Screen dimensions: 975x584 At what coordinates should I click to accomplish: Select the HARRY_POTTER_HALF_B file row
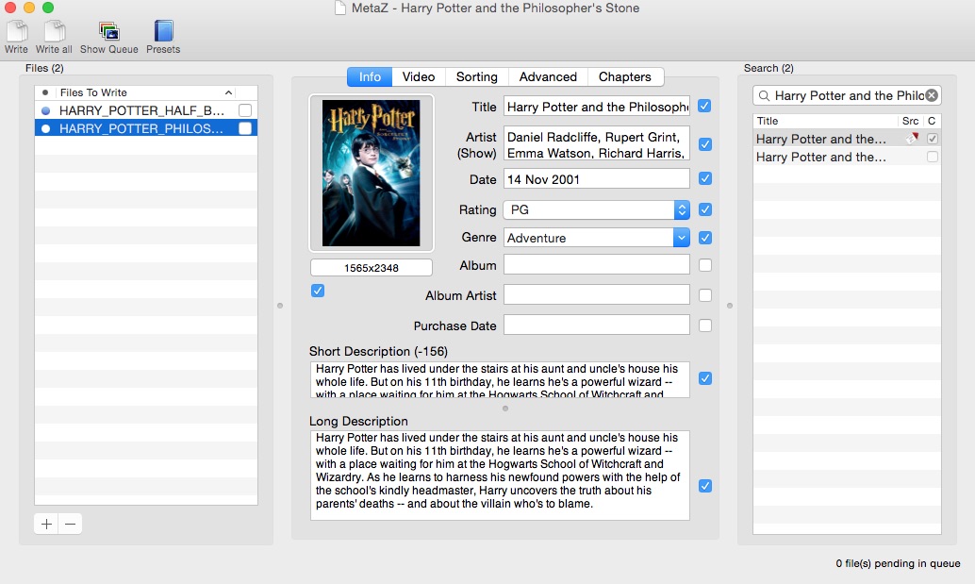pos(146,110)
